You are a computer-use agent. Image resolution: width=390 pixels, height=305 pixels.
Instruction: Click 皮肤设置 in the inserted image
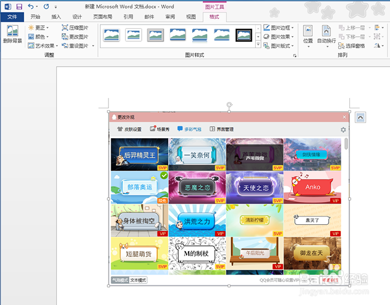point(130,129)
